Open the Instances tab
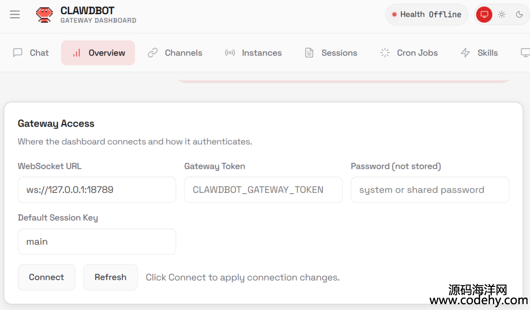530x310 pixels. (x=253, y=53)
